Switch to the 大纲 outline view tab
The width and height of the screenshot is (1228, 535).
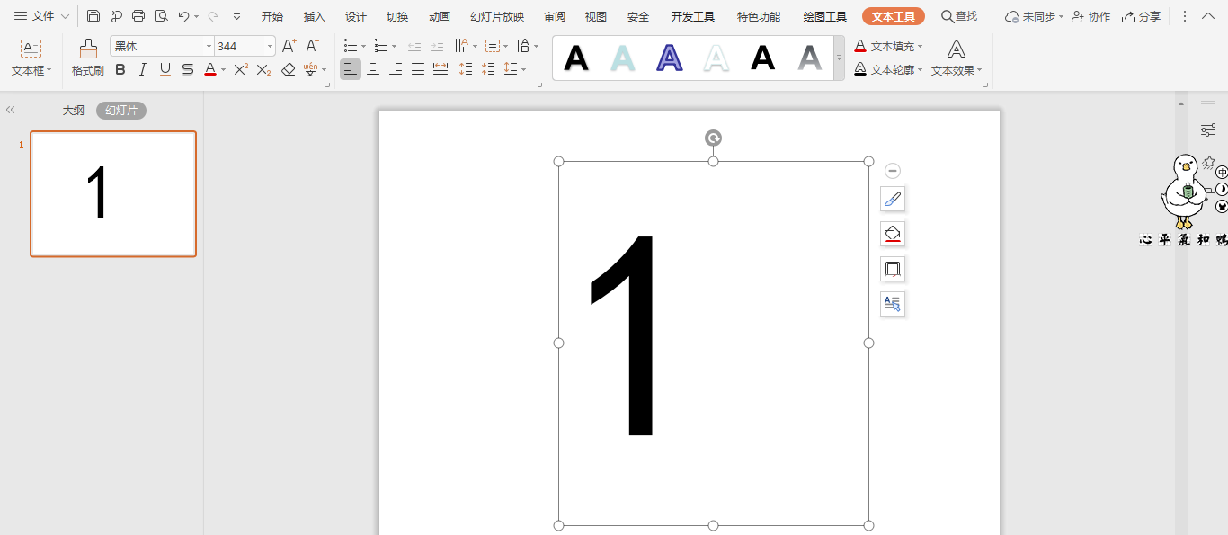click(x=73, y=110)
